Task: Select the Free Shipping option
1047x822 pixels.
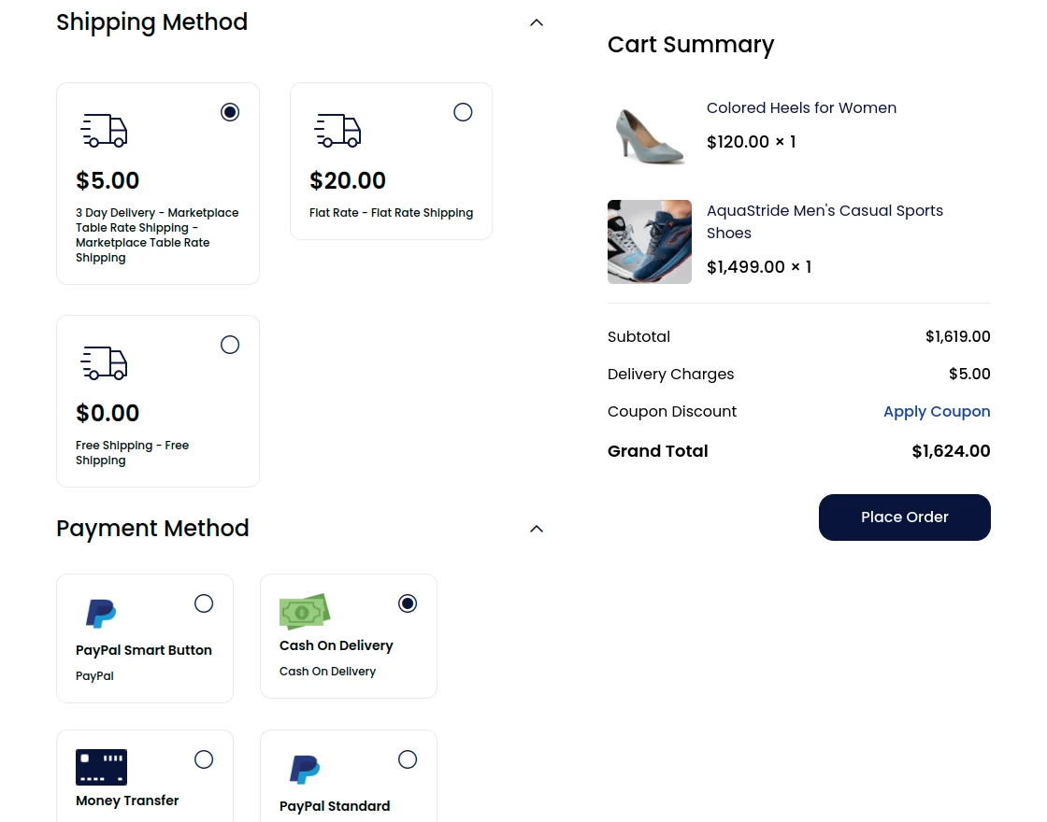Action: (230, 345)
